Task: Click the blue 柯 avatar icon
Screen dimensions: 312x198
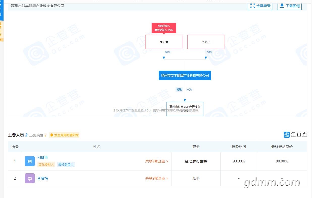Action: (x=30, y=161)
